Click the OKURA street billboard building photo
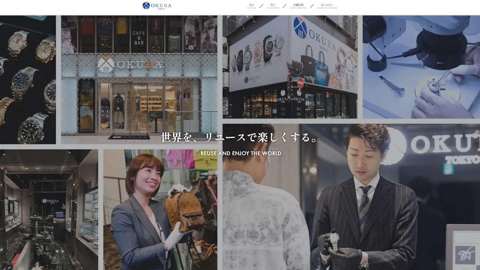Image resolution: width=480 pixels, height=270 pixels. pyautogui.click(x=290, y=67)
